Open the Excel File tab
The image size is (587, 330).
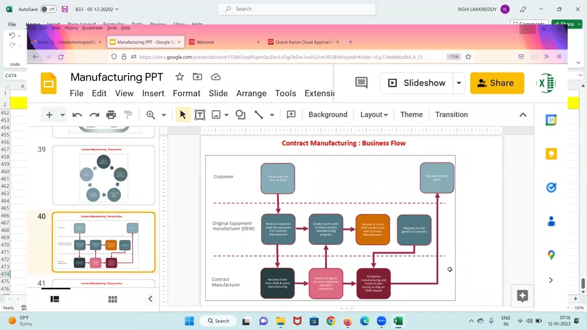12,24
